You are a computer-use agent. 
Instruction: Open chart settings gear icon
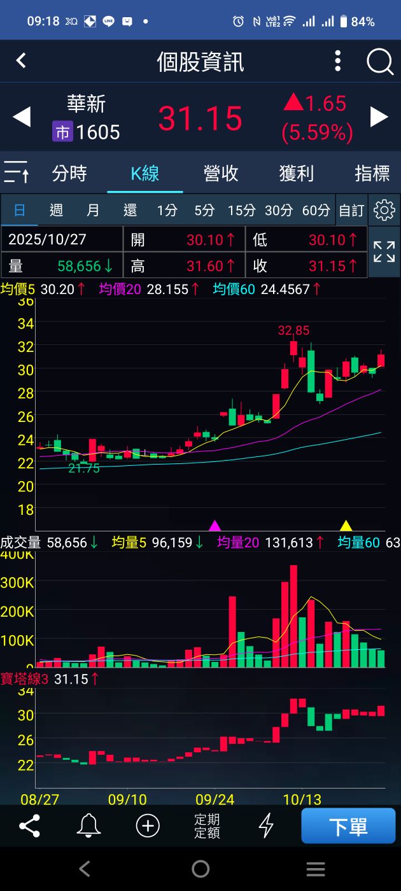tap(384, 210)
